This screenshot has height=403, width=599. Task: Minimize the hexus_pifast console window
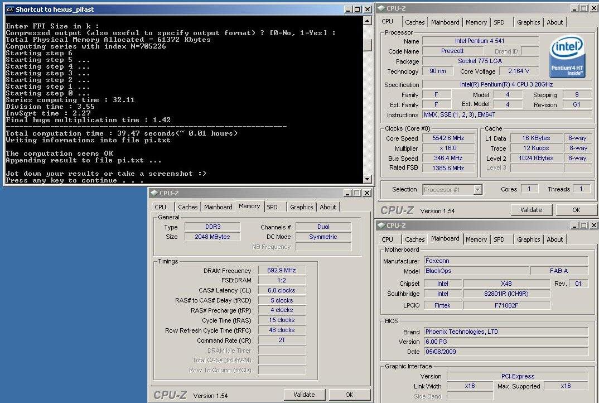tap(347, 9)
